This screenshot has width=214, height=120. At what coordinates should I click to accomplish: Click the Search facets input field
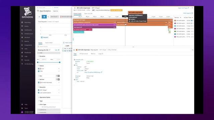49,47
